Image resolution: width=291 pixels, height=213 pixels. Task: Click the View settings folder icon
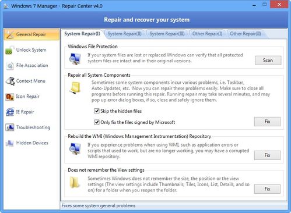(75, 182)
